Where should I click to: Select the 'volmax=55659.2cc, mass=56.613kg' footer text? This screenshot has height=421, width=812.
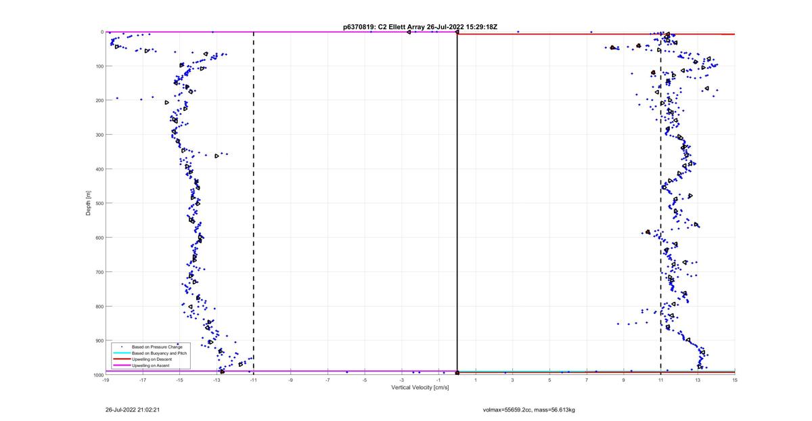528,409
